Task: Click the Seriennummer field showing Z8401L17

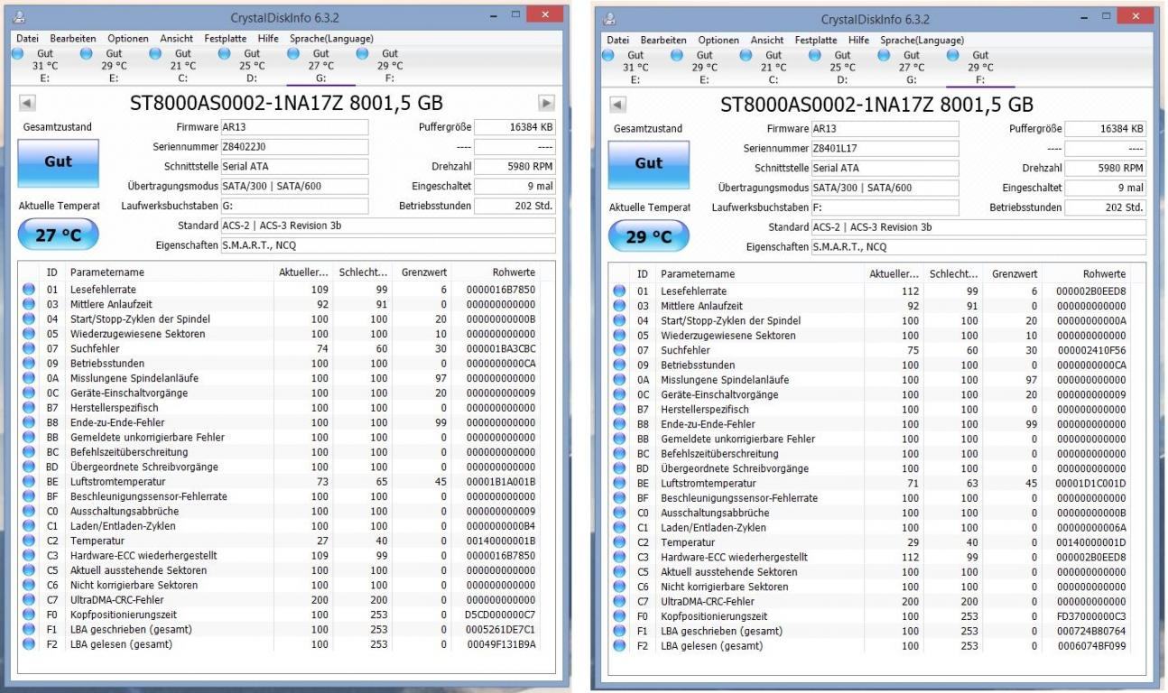Action: tap(885, 149)
